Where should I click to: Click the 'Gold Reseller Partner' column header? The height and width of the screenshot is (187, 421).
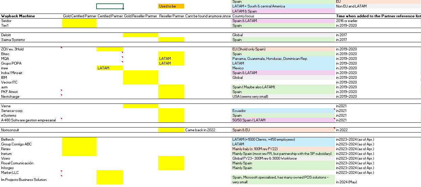141,16
